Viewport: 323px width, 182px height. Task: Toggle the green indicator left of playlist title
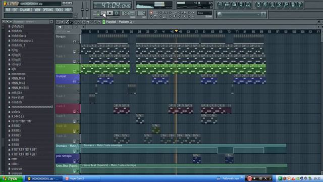[x=104, y=22]
